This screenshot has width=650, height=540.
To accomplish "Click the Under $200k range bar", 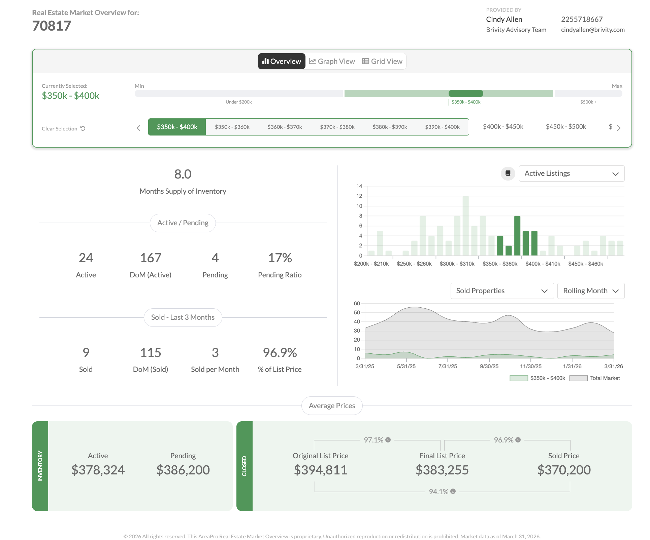I will point(238,93).
